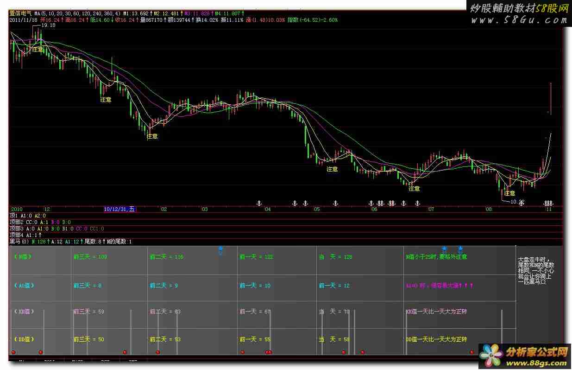This screenshot has height=370, width=572.
Task: Click the change value 涨(1.48)10.03%
Action: tap(265, 20)
